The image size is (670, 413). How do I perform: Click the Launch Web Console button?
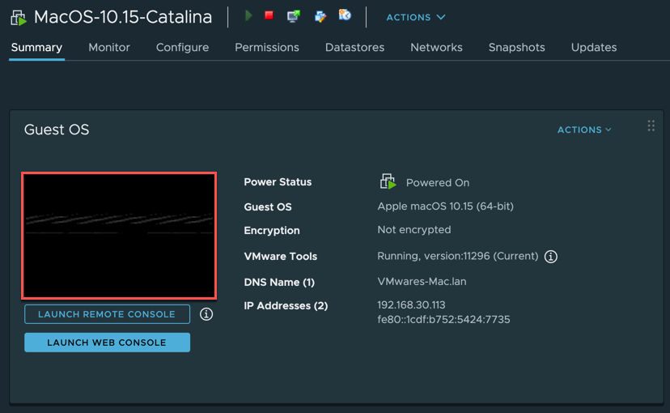(x=107, y=343)
